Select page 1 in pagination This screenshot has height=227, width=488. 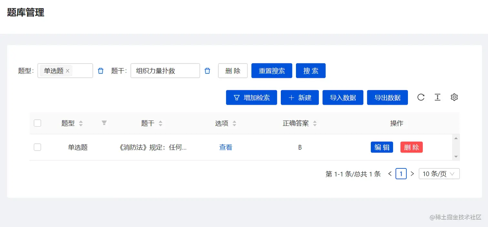coord(401,174)
